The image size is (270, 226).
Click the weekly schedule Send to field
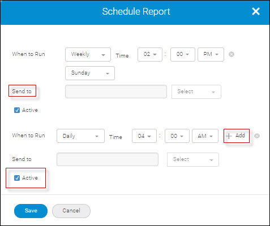click(116, 92)
